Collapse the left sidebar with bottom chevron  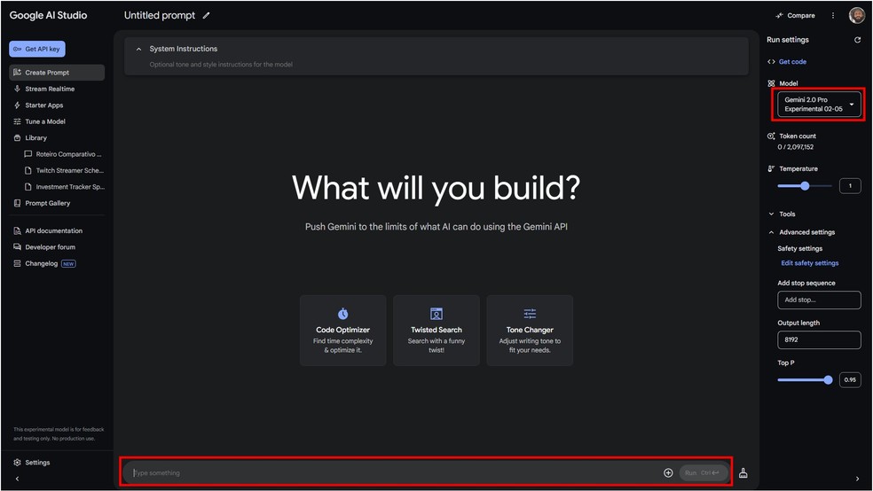click(17, 479)
